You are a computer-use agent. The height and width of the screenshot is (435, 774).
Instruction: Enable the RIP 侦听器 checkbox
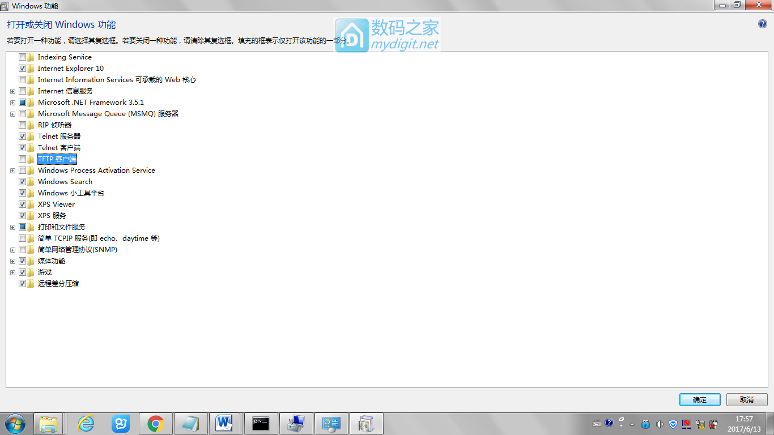click(23, 125)
